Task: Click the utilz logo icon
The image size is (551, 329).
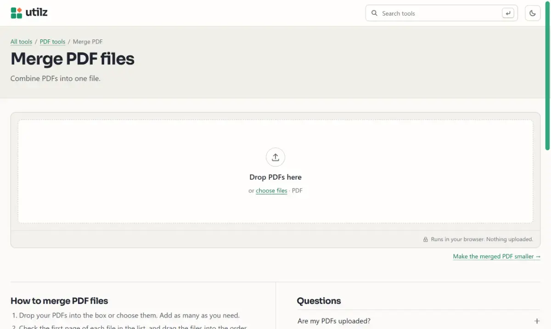Action: click(x=17, y=13)
